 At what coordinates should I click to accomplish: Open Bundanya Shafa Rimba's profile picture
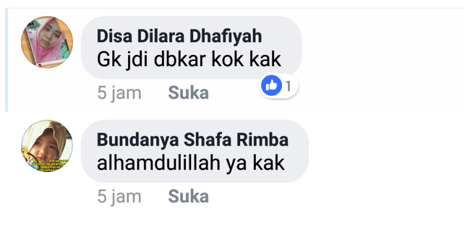(47, 146)
